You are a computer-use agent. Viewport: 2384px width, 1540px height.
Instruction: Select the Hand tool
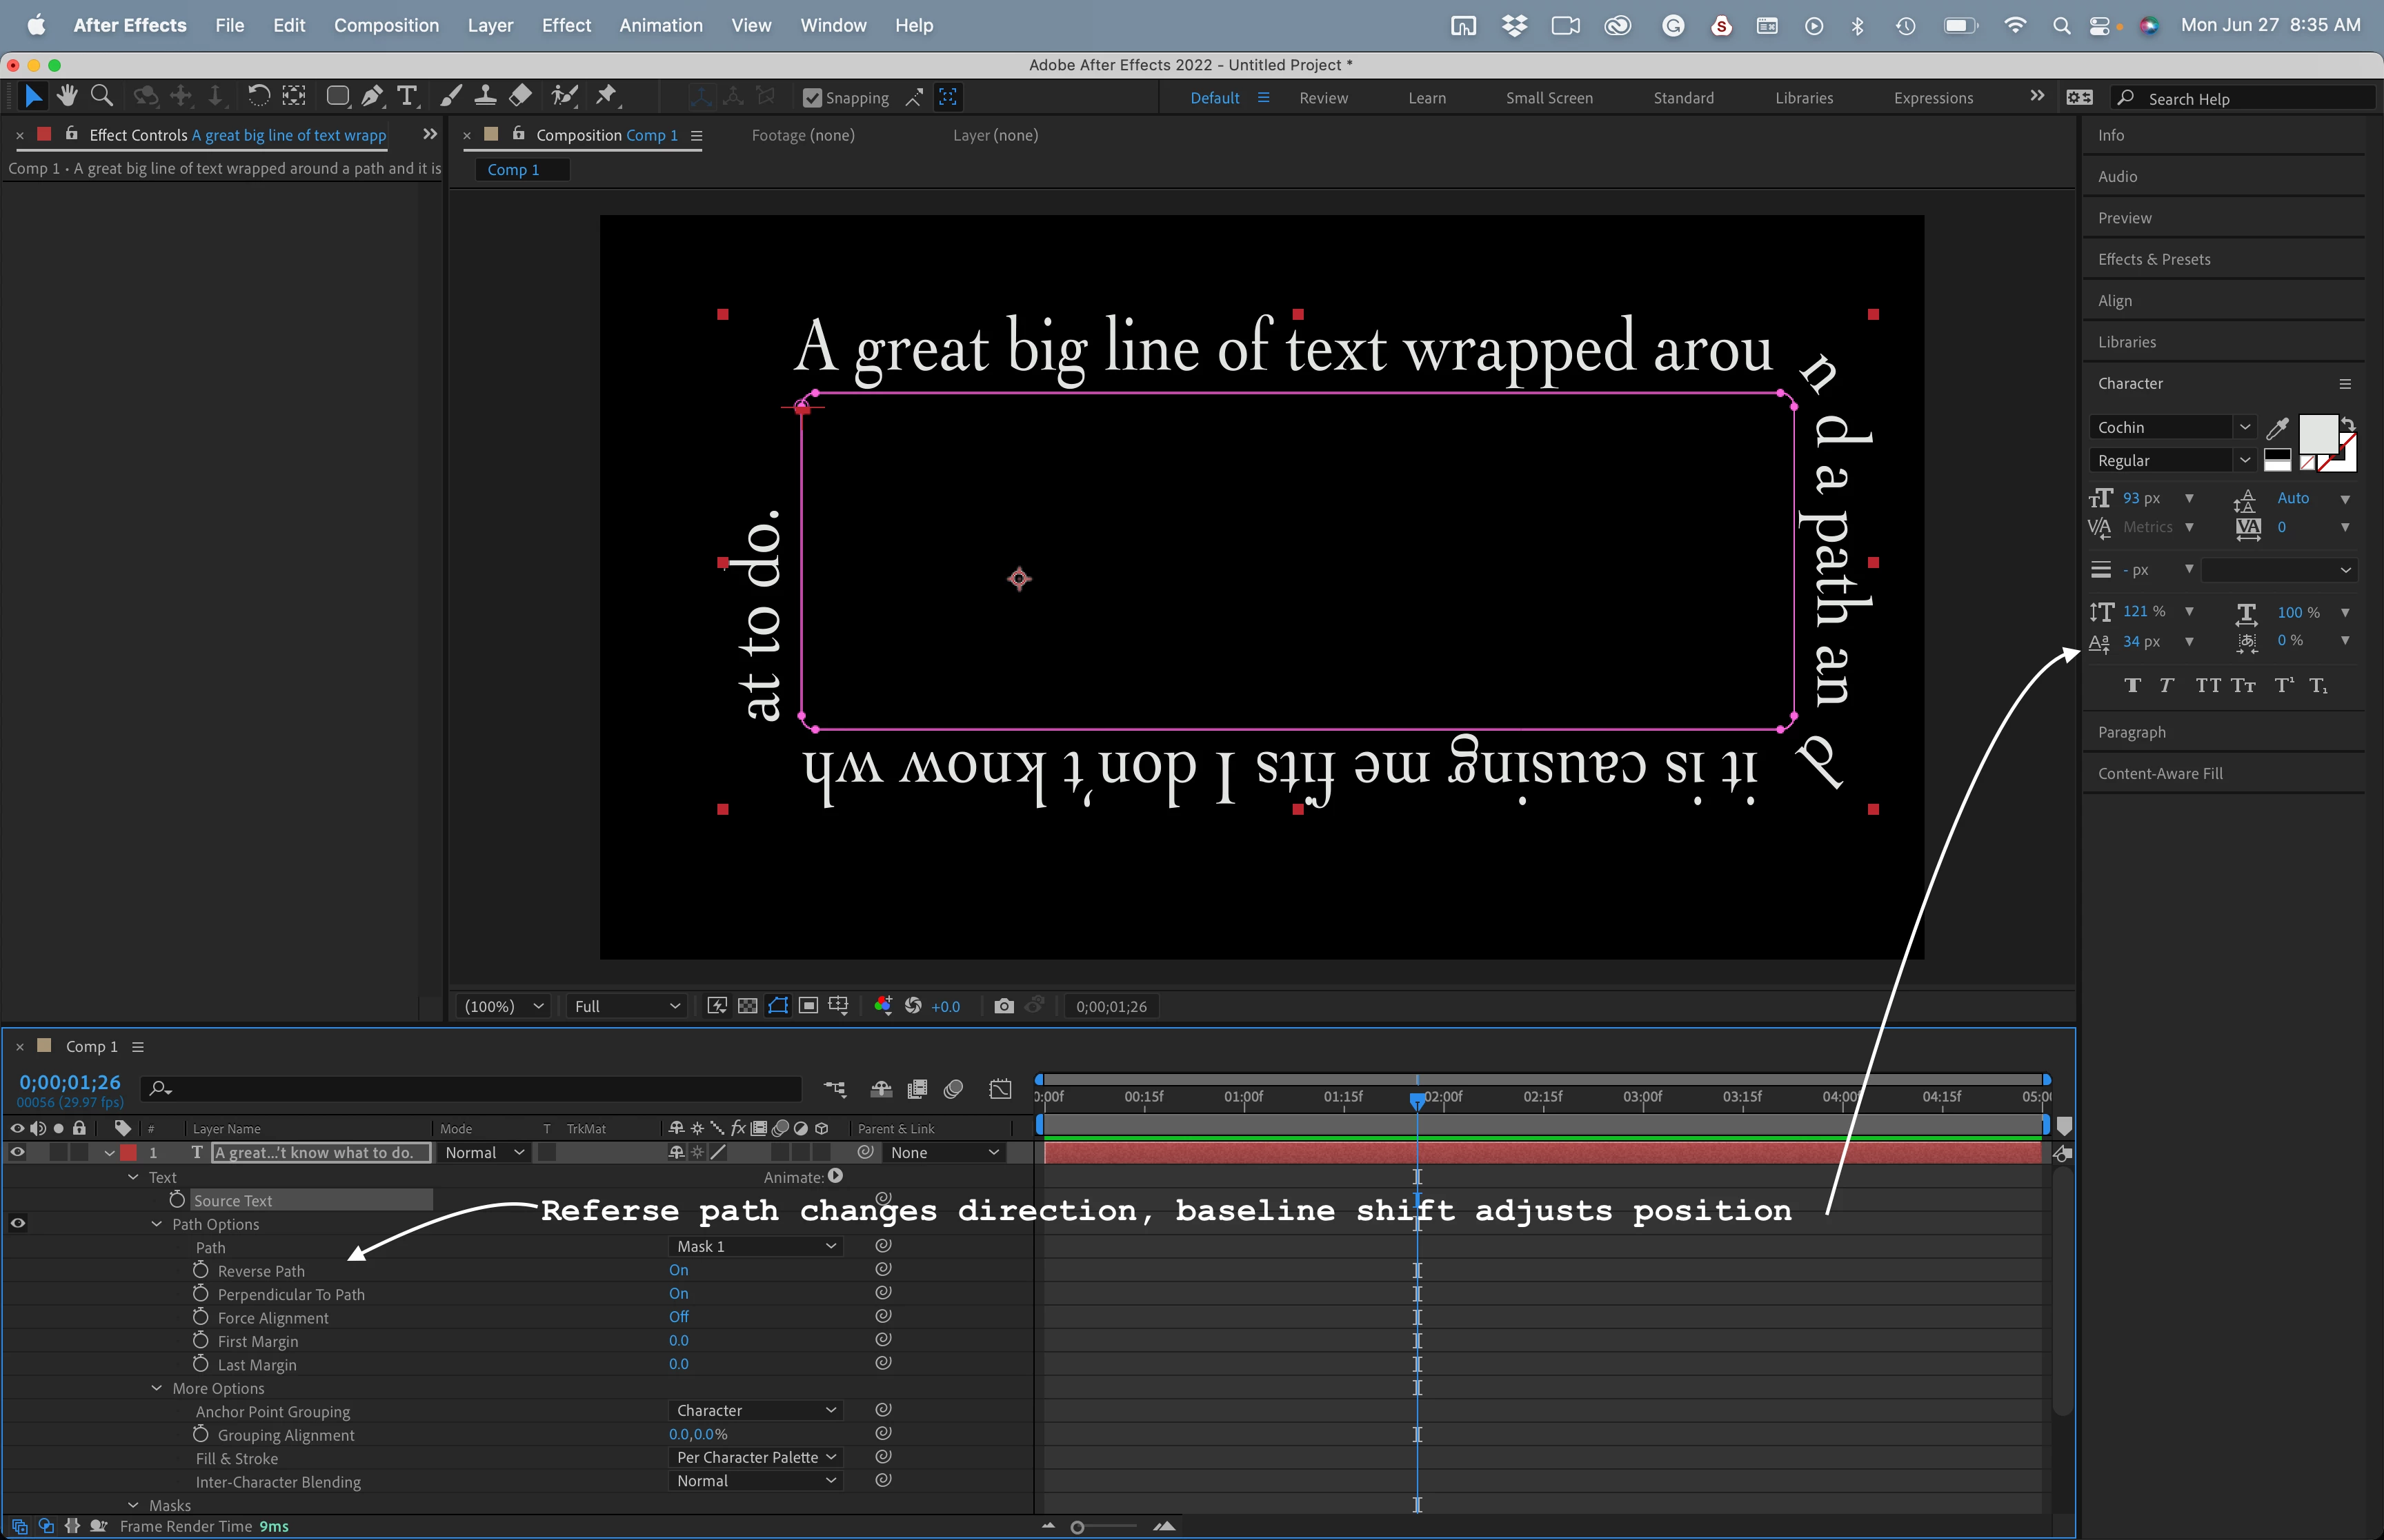tap(67, 96)
